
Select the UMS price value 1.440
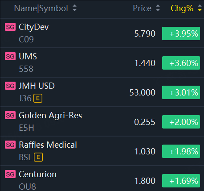pos(145,63)
